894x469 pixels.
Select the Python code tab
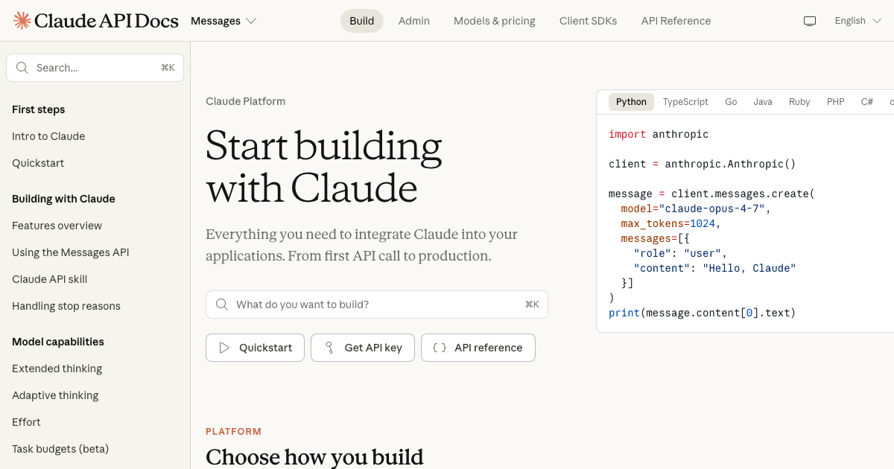[631, 102]
